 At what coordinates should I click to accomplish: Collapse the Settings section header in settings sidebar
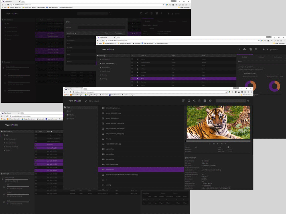point(113,56)
